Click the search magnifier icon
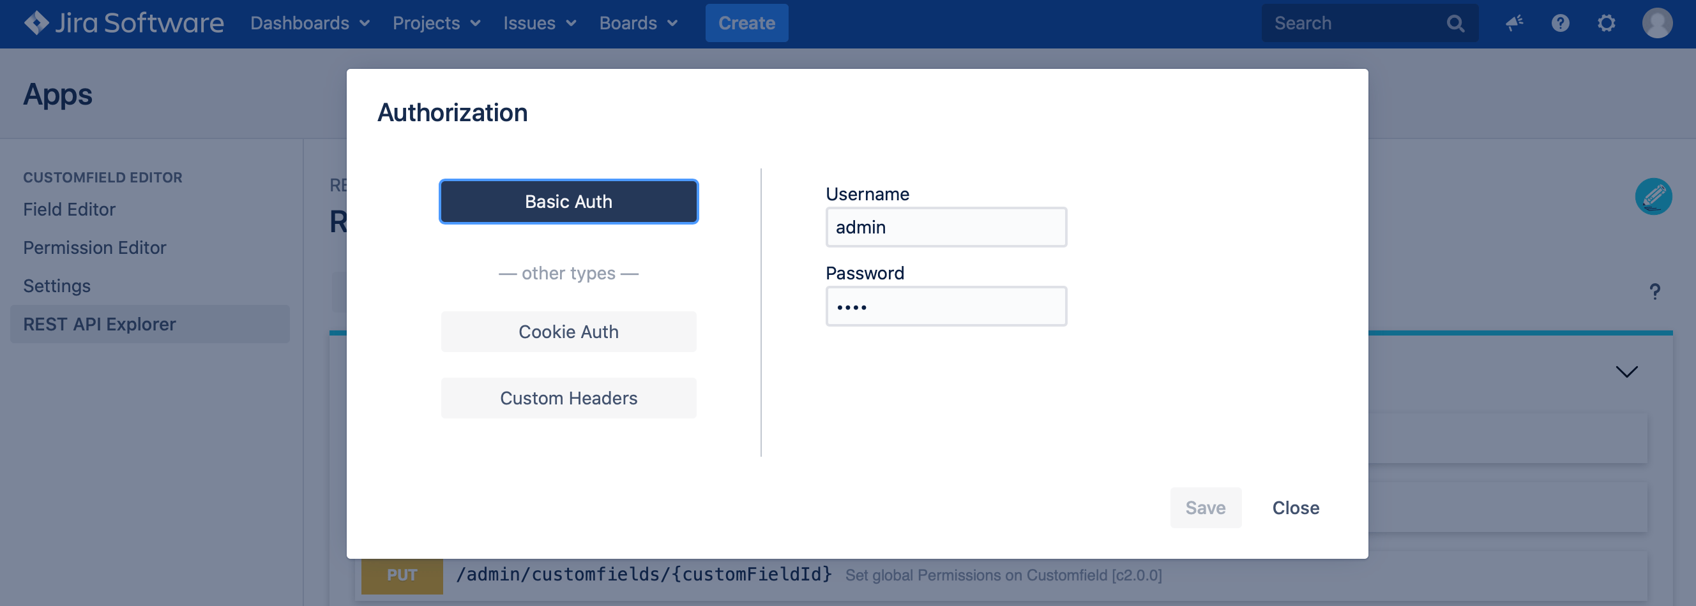 pyautogui.click(x=1456, y=22)
